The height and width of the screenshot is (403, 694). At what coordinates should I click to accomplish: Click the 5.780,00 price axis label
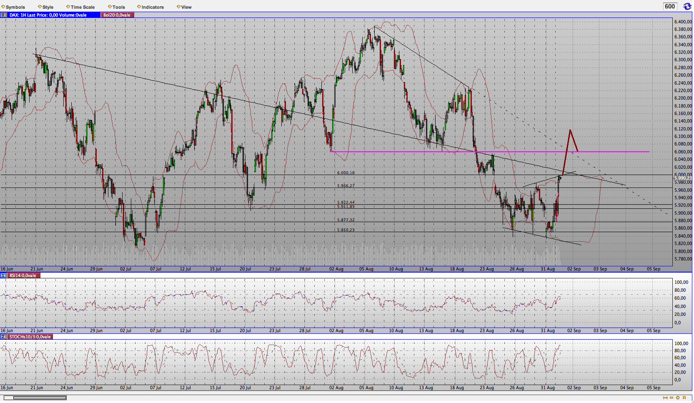tap(683, 259)
